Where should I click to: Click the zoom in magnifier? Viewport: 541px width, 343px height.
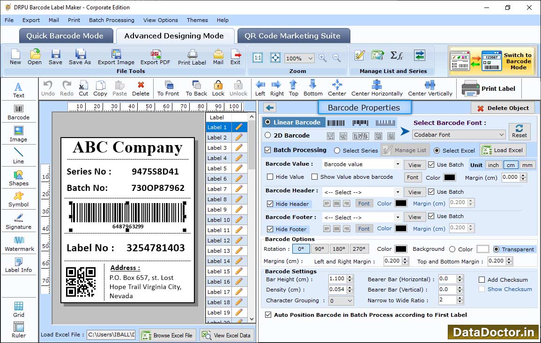pos(323,58)
